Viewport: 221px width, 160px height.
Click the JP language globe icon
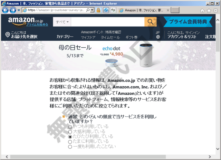pos(158,37)
